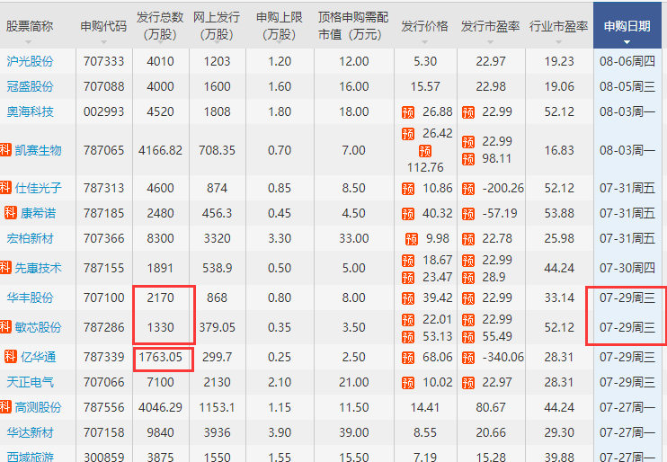This screenshot has height=462, width=667.
Task: Select the code cell 787556
Action: click(103, 407)
